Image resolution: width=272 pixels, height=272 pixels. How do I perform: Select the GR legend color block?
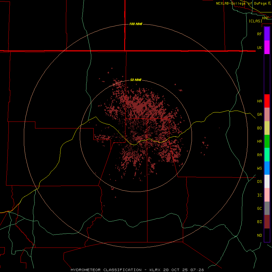(x=267, y=115)
